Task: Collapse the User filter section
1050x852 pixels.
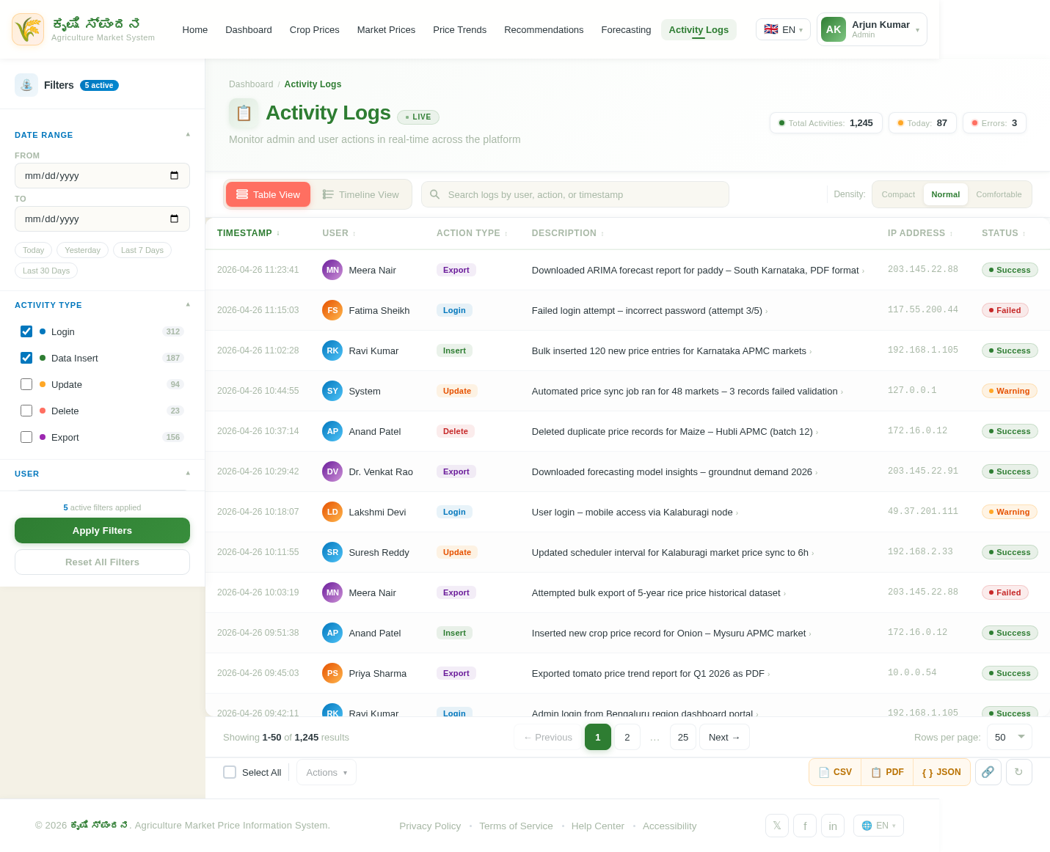Action: 188,473
